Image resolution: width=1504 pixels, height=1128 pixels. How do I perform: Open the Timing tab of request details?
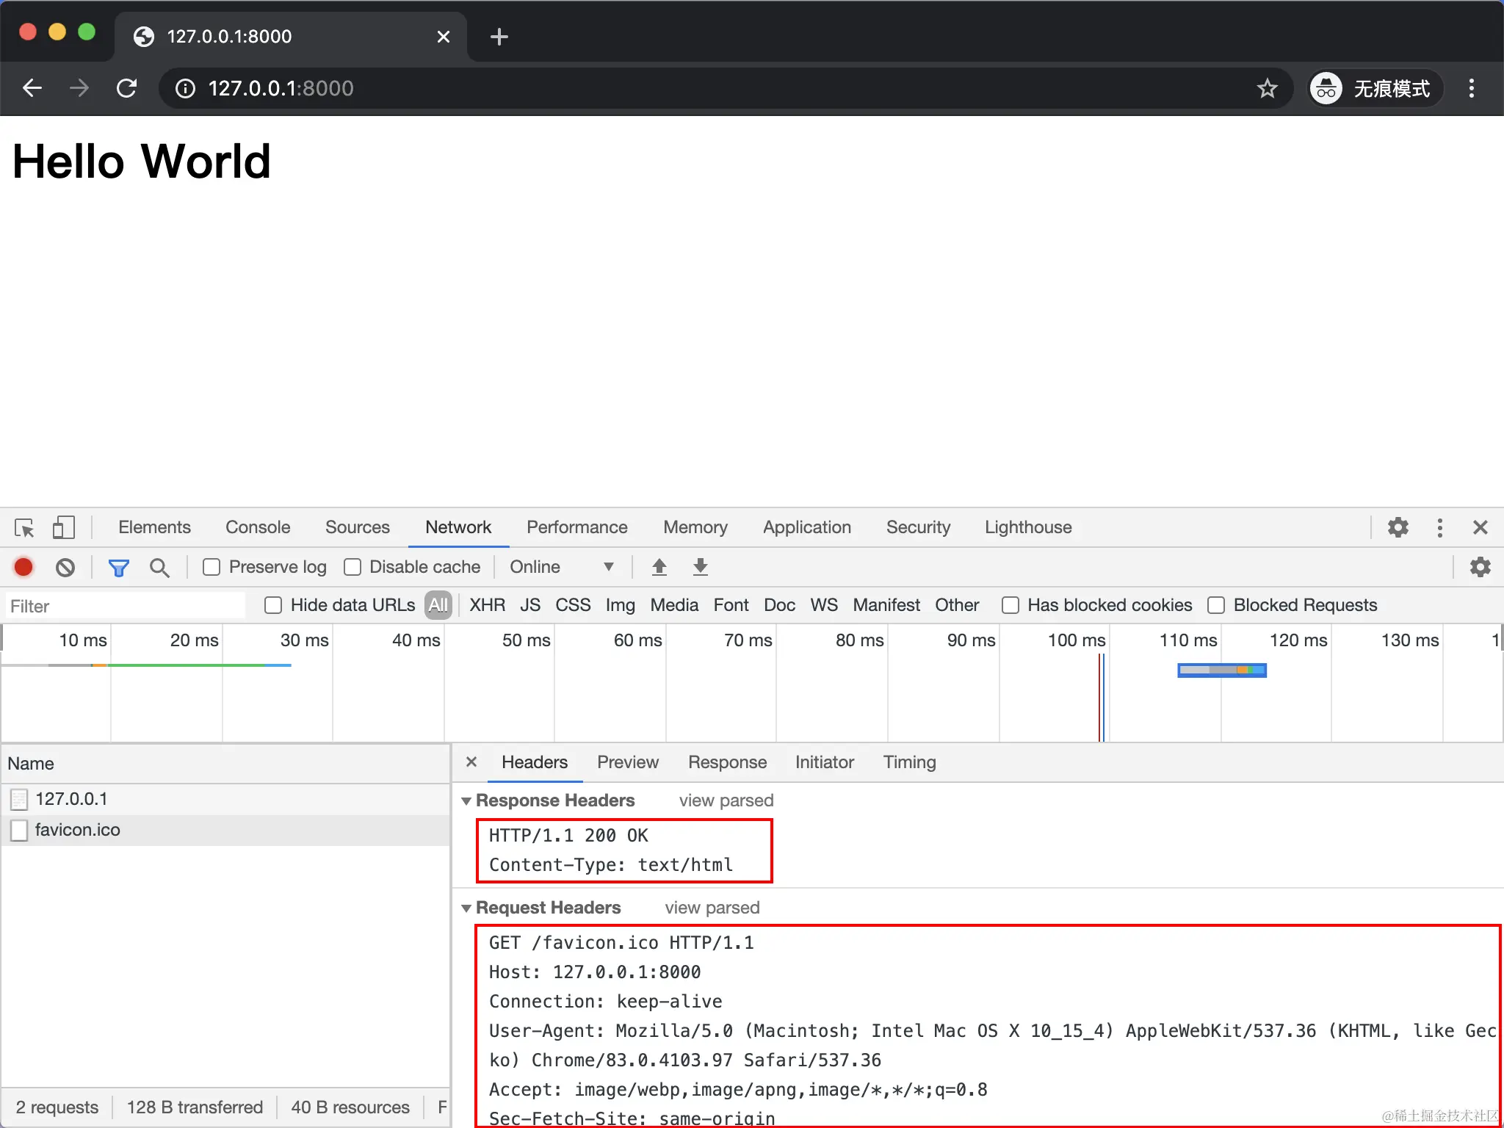[909, 762]
